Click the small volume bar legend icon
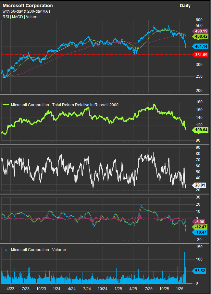The height and width of the screenshot is (294, 211). tap(6, 250)
